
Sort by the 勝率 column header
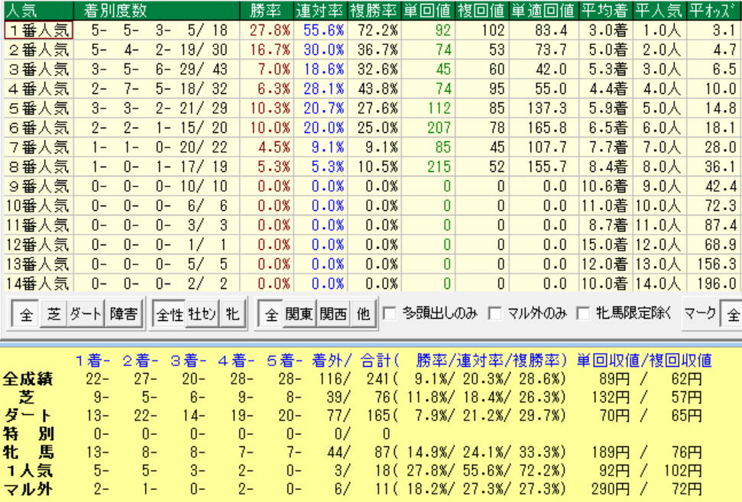[x=267, y=11]
